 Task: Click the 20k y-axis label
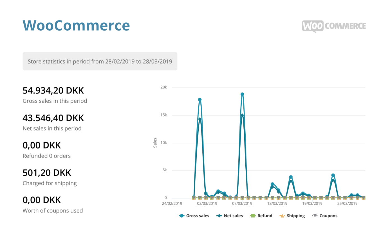point(163,87)
